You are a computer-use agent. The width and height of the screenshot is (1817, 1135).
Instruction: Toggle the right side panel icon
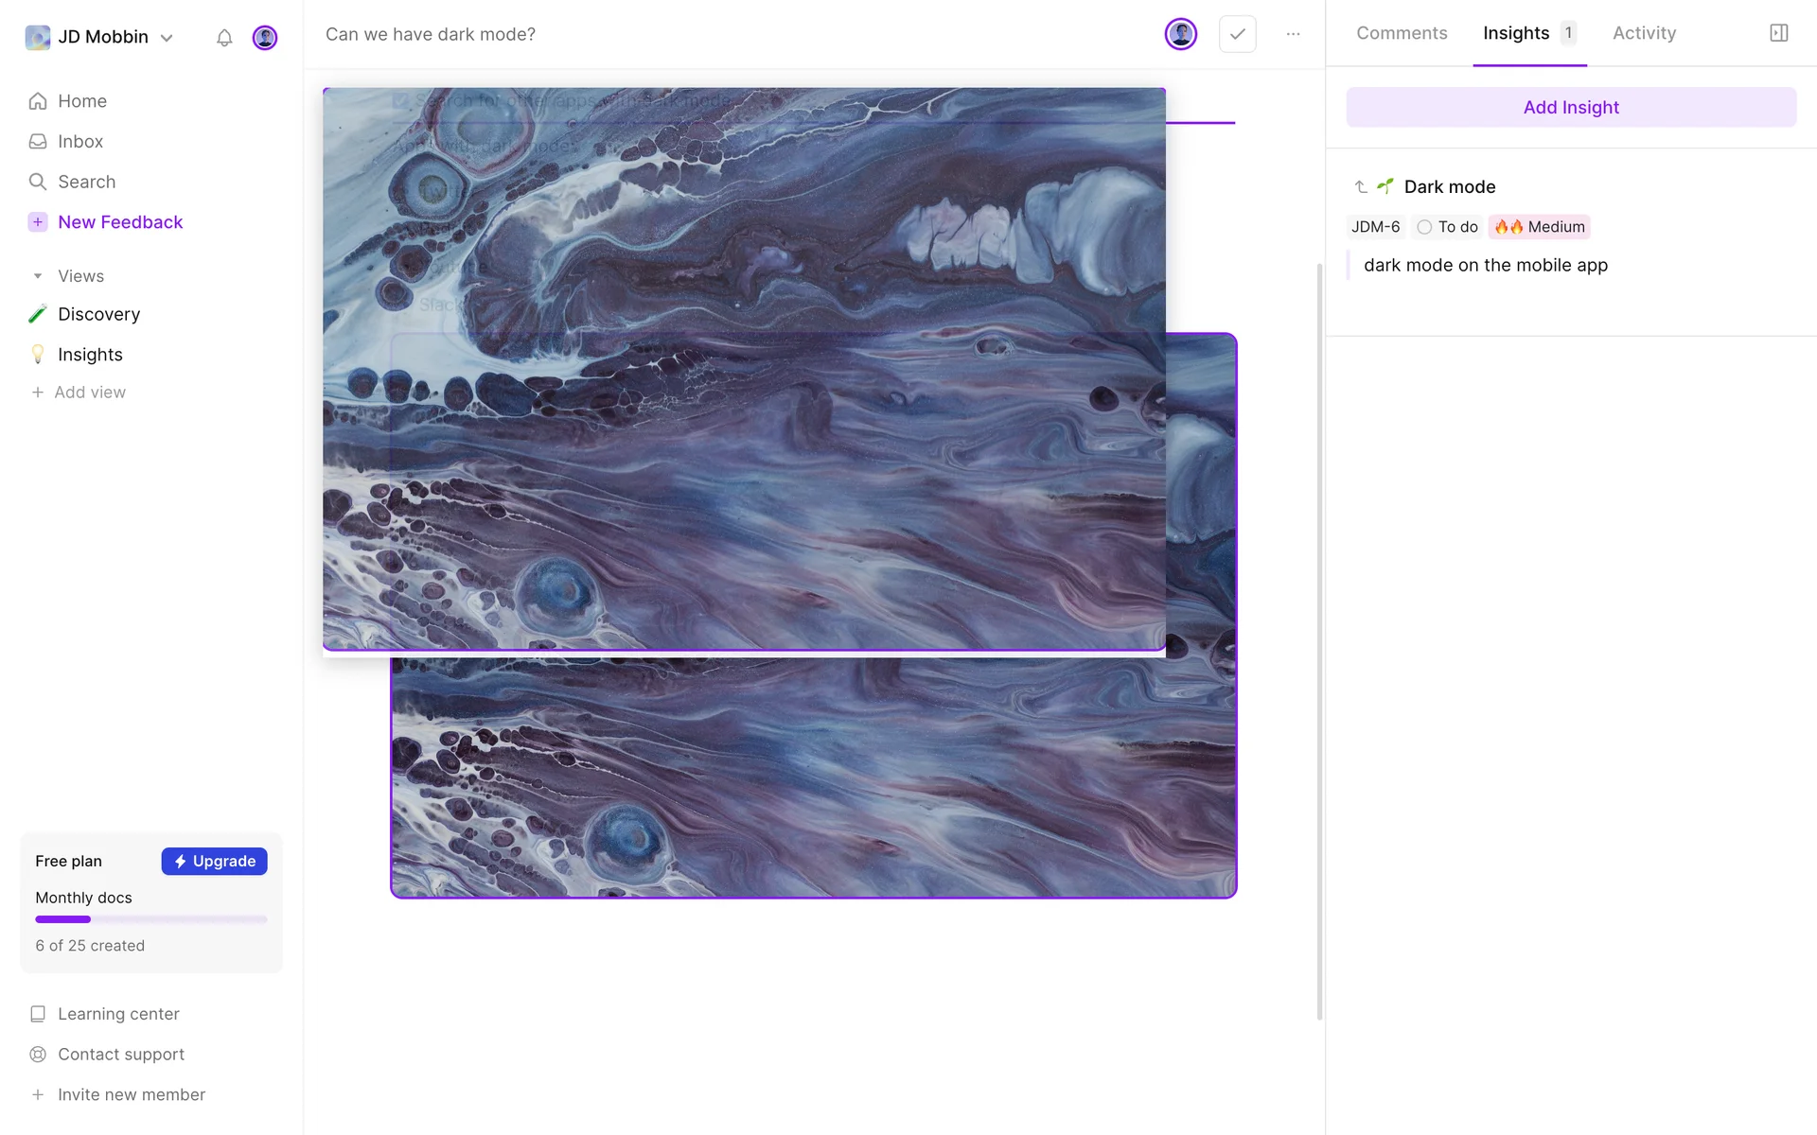[1778, 33]
